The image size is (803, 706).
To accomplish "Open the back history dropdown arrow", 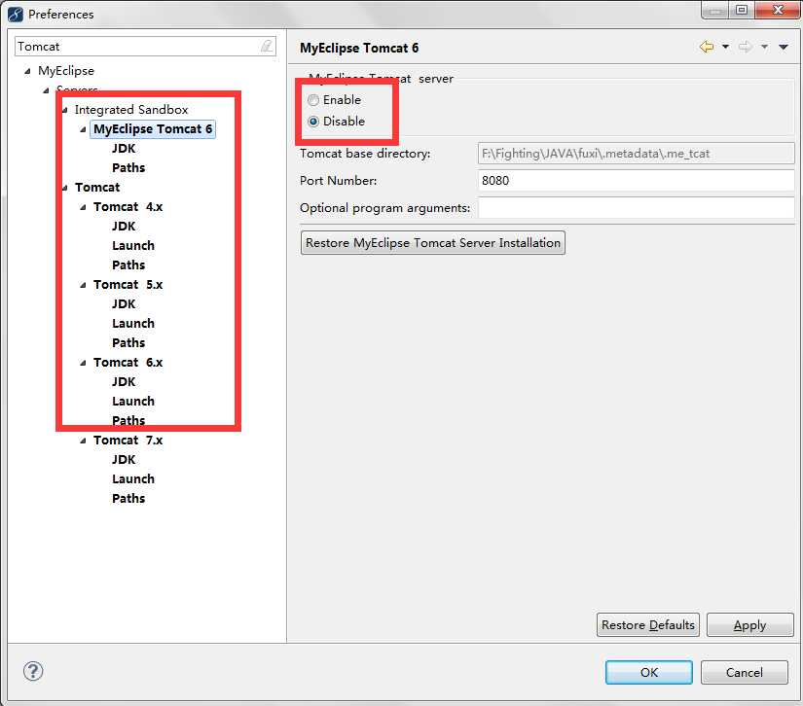I will [726, 47].
